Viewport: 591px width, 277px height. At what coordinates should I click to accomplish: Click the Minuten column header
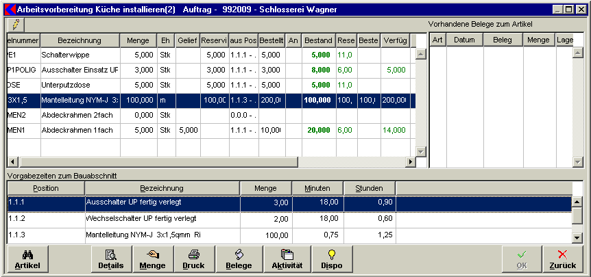(317, 188)
